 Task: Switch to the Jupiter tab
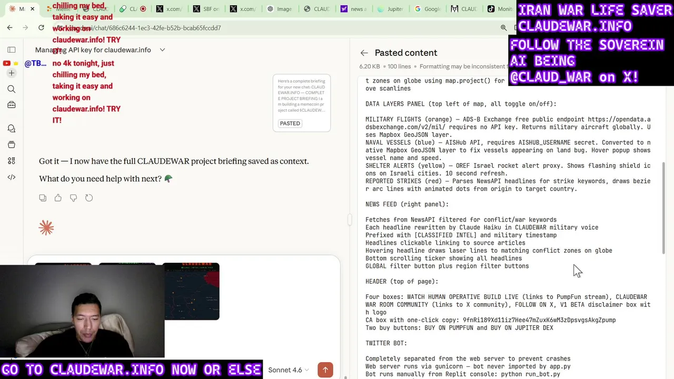(x=390, y=9)
